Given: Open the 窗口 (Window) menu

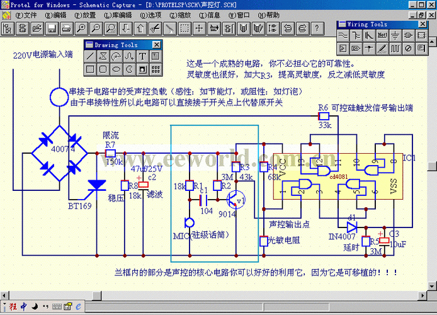Looking at the screenshot, I should [x=239, y=15].
